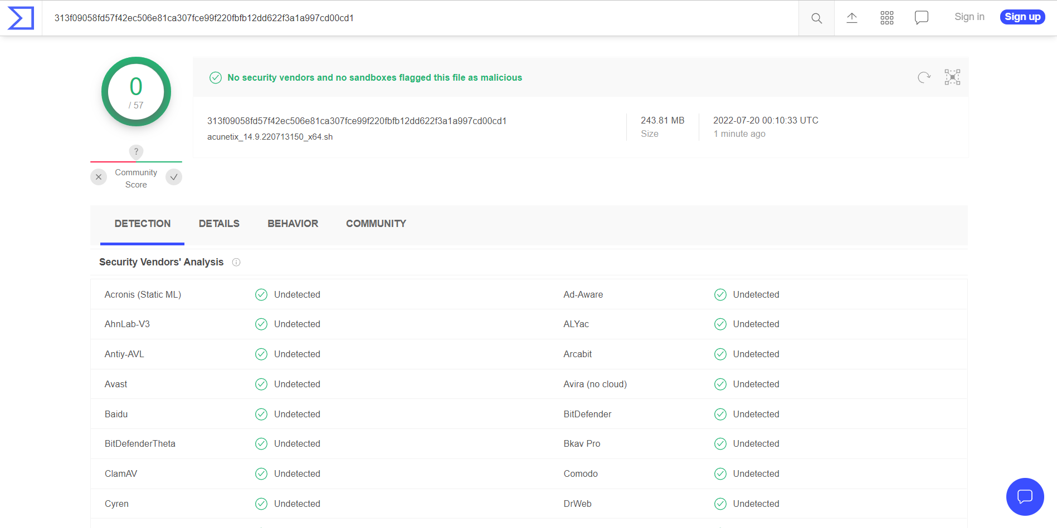This screenshot has width=1057, height=528.
Task: Click the Arcabit undetected check icon
Action: 720,354
